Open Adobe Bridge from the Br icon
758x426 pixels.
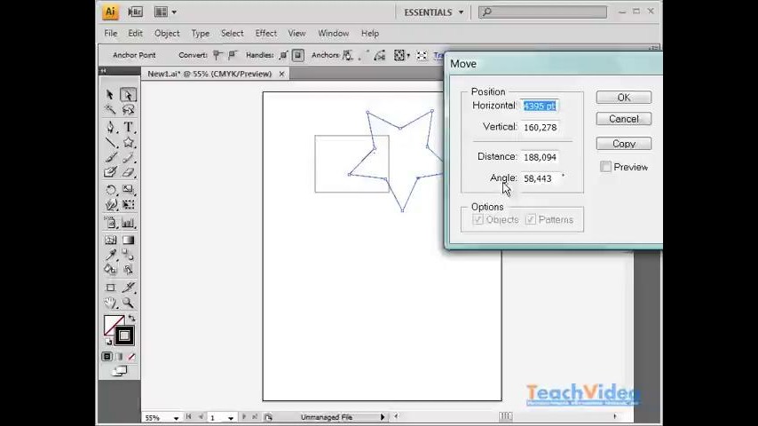coord(135,12)
